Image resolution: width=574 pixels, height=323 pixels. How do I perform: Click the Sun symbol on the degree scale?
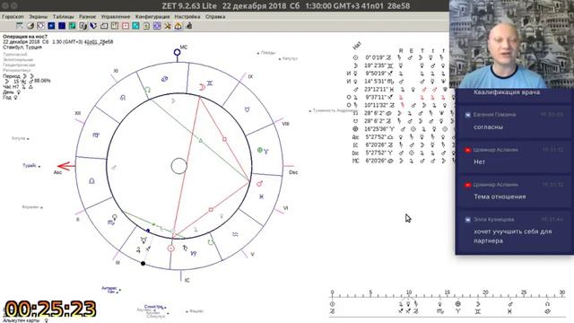point(333,304)
